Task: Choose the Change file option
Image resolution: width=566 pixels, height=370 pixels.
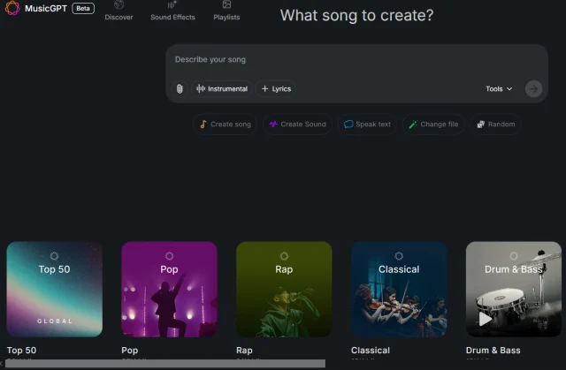Action: (433, 125)
